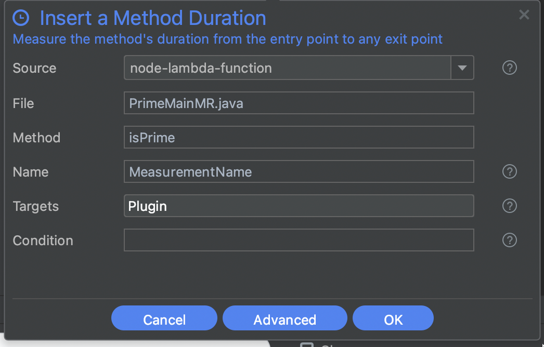Click the node-lambda-function source combo box
544x347 pixels.
coord(287,68)
